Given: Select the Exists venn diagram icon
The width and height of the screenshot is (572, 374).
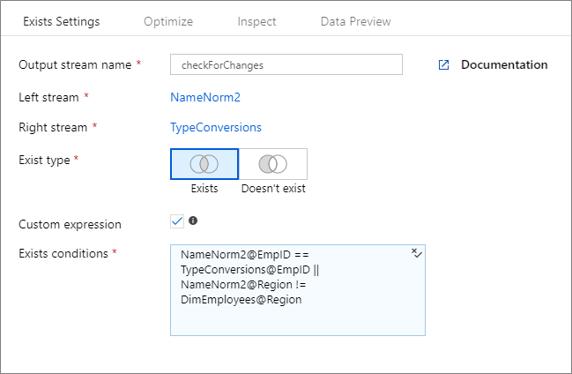Looking at the screenshot, I should coord(204,164).
